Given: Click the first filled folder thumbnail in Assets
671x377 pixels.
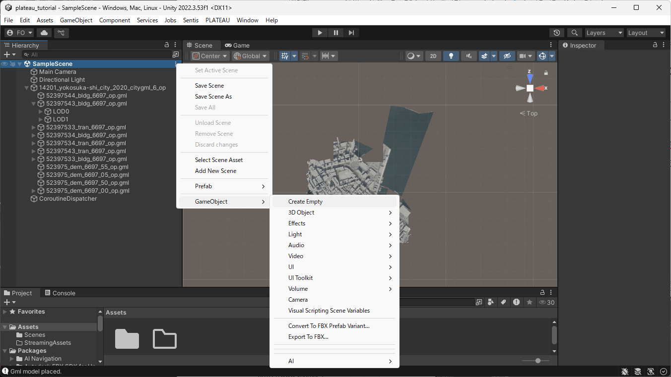Looking at the screenshot, I should coord(127,338).
